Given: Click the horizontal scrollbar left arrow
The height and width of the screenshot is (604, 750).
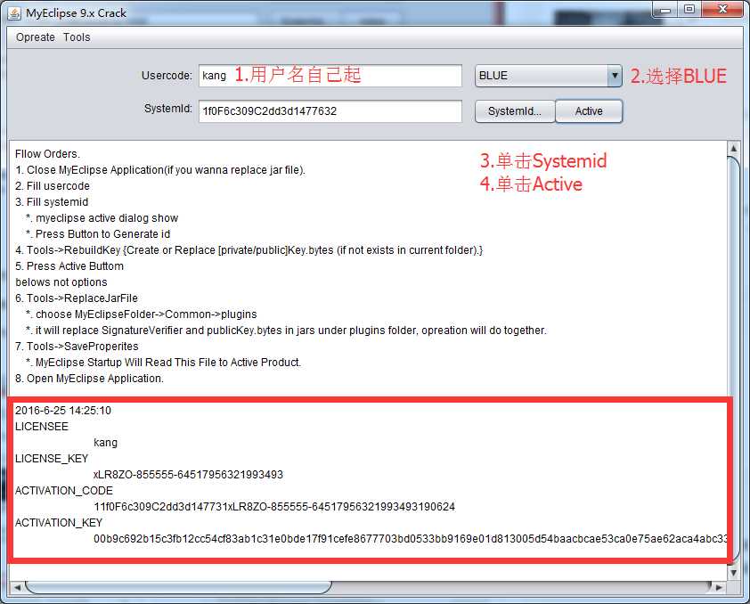Looking at the screenshot, I should click(17, 587).
